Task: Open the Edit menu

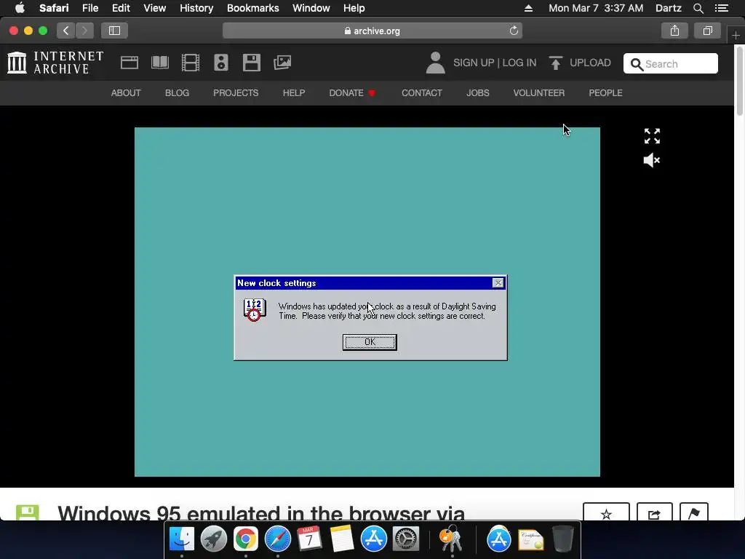Action: click(121, 8)
